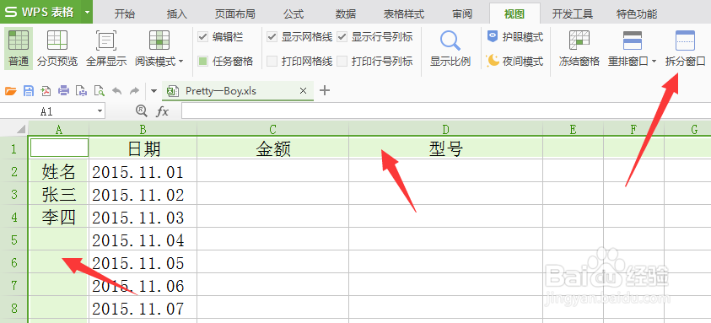Click the undo arrow
711x323 pixels.
(117, 91)
